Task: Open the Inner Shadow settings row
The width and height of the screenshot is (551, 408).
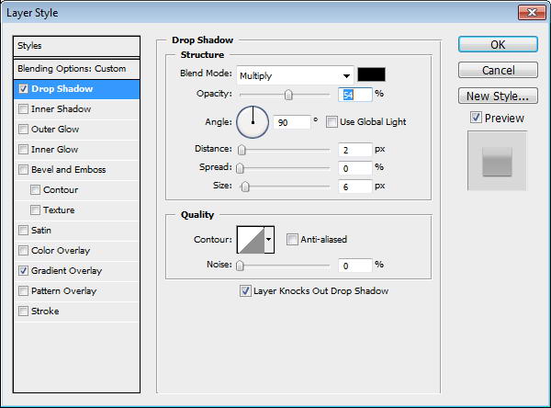Action: click(76, 109)
